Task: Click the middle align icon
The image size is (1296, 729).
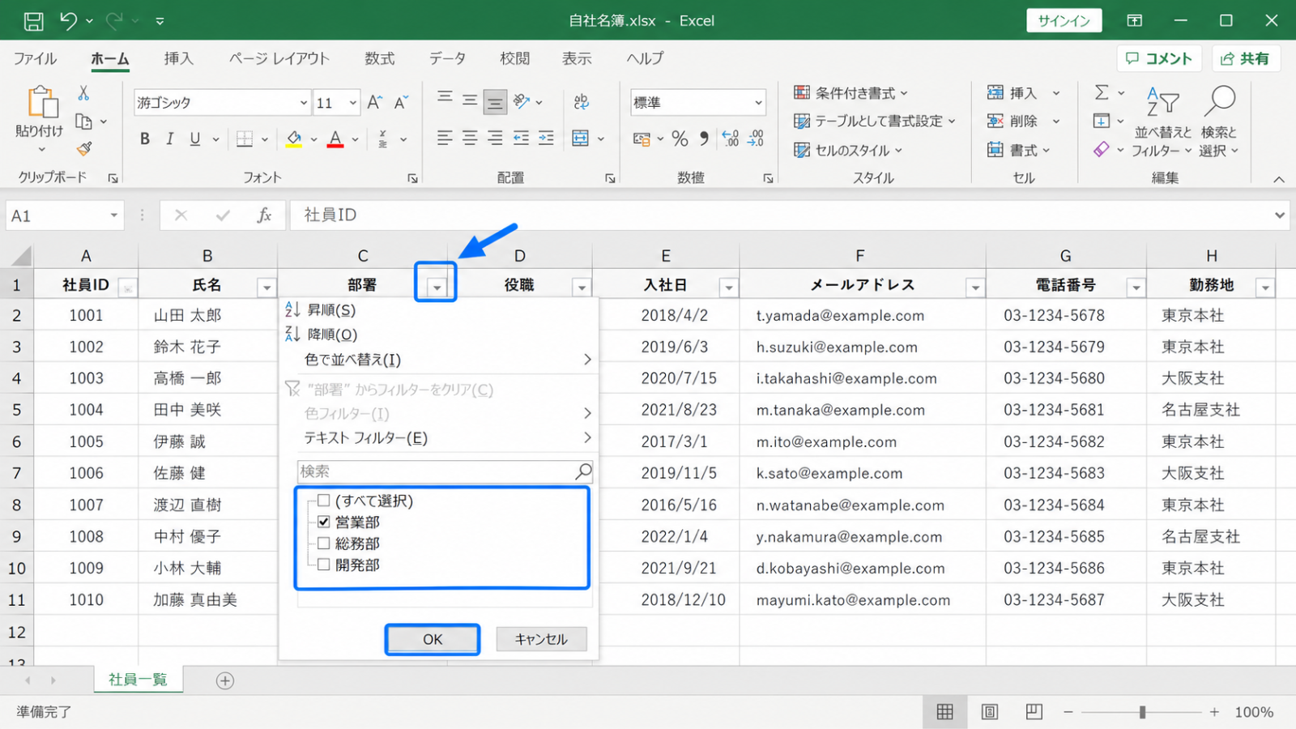Action: (470, 100)
